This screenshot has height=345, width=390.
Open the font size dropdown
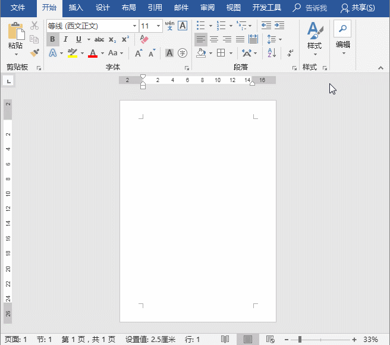click(x=158, y=26)
